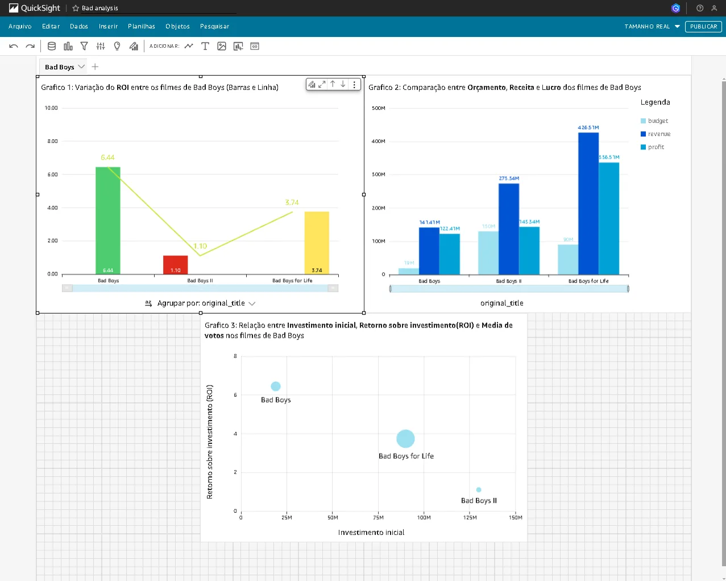The width and height of the screenshot is (726, 581).
Task: Click the red Bad Boys II ROI bar
Action: tap(176, 265)
